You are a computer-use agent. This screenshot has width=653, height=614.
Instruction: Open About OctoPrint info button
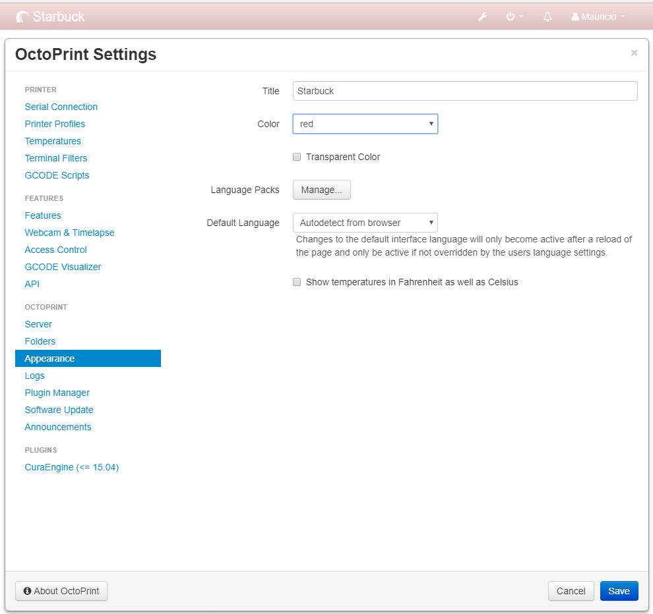[61, 591]
